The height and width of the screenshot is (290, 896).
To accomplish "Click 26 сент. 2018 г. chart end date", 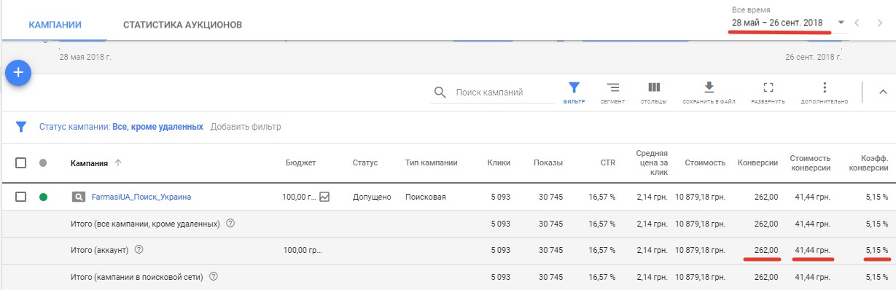I will [813, 57].
